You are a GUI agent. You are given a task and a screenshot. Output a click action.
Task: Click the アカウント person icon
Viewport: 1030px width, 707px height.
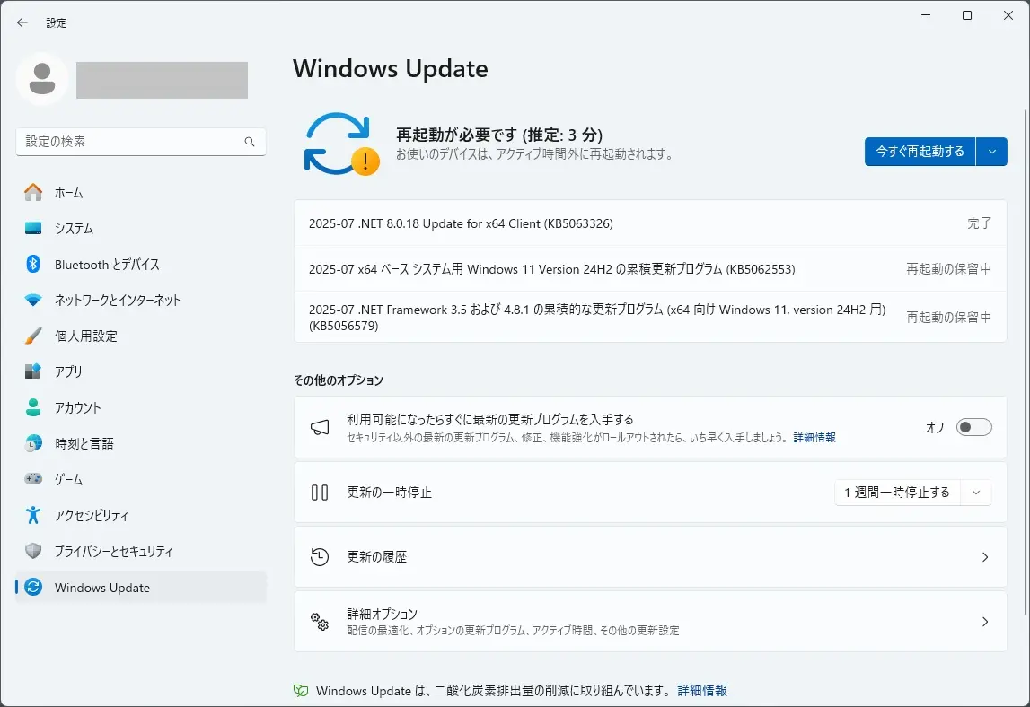pos(33,407)
